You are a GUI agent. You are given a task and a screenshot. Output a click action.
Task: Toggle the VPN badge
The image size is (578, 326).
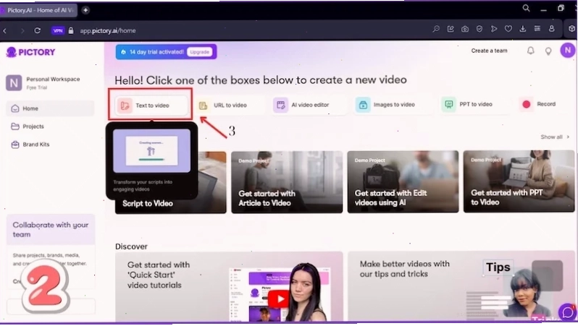(x=58, y=30)
